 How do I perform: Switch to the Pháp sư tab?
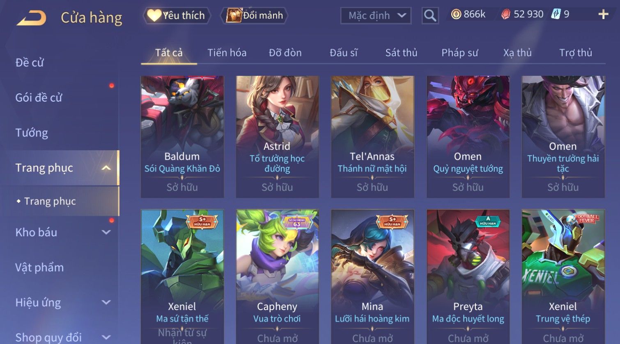460,53
